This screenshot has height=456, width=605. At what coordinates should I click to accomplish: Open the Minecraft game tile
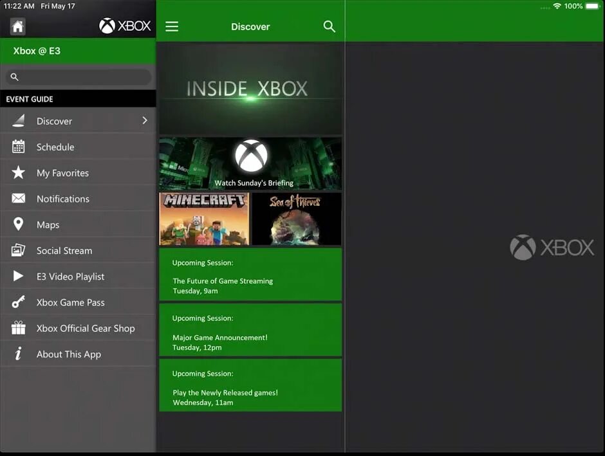pos(204,219)
